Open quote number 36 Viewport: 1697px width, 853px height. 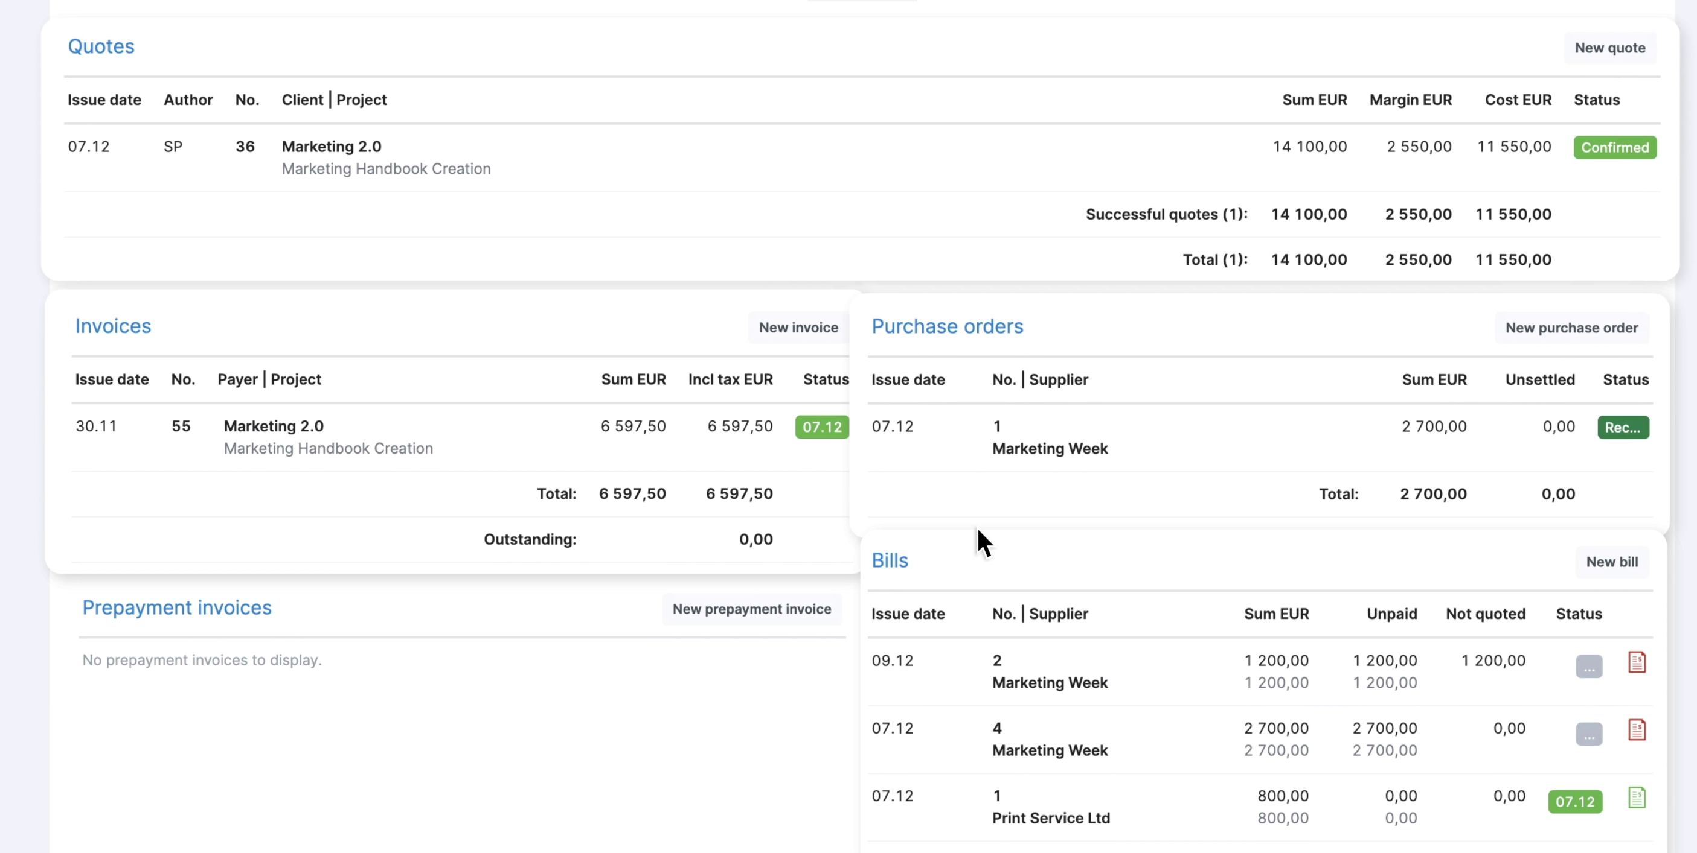click(245, 147)
